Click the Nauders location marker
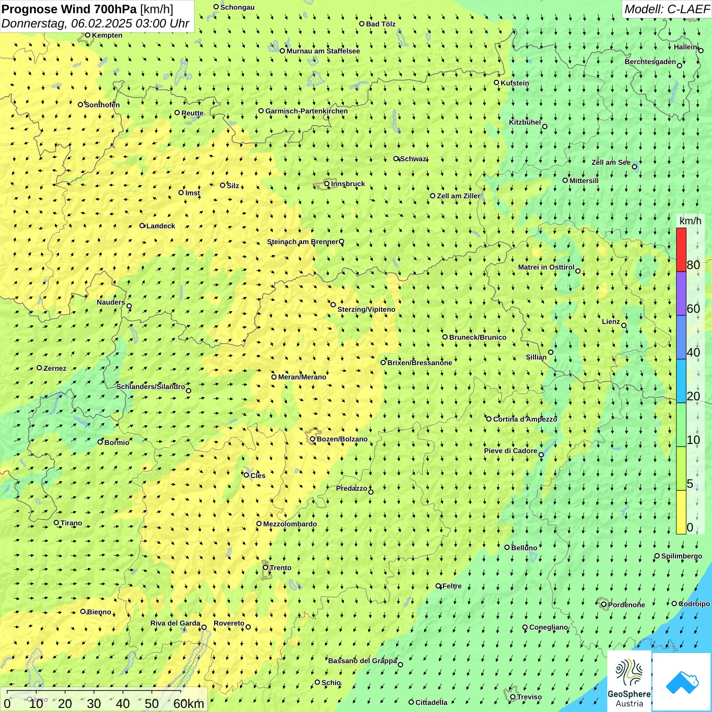712x712 pixels. pos(129,306)
